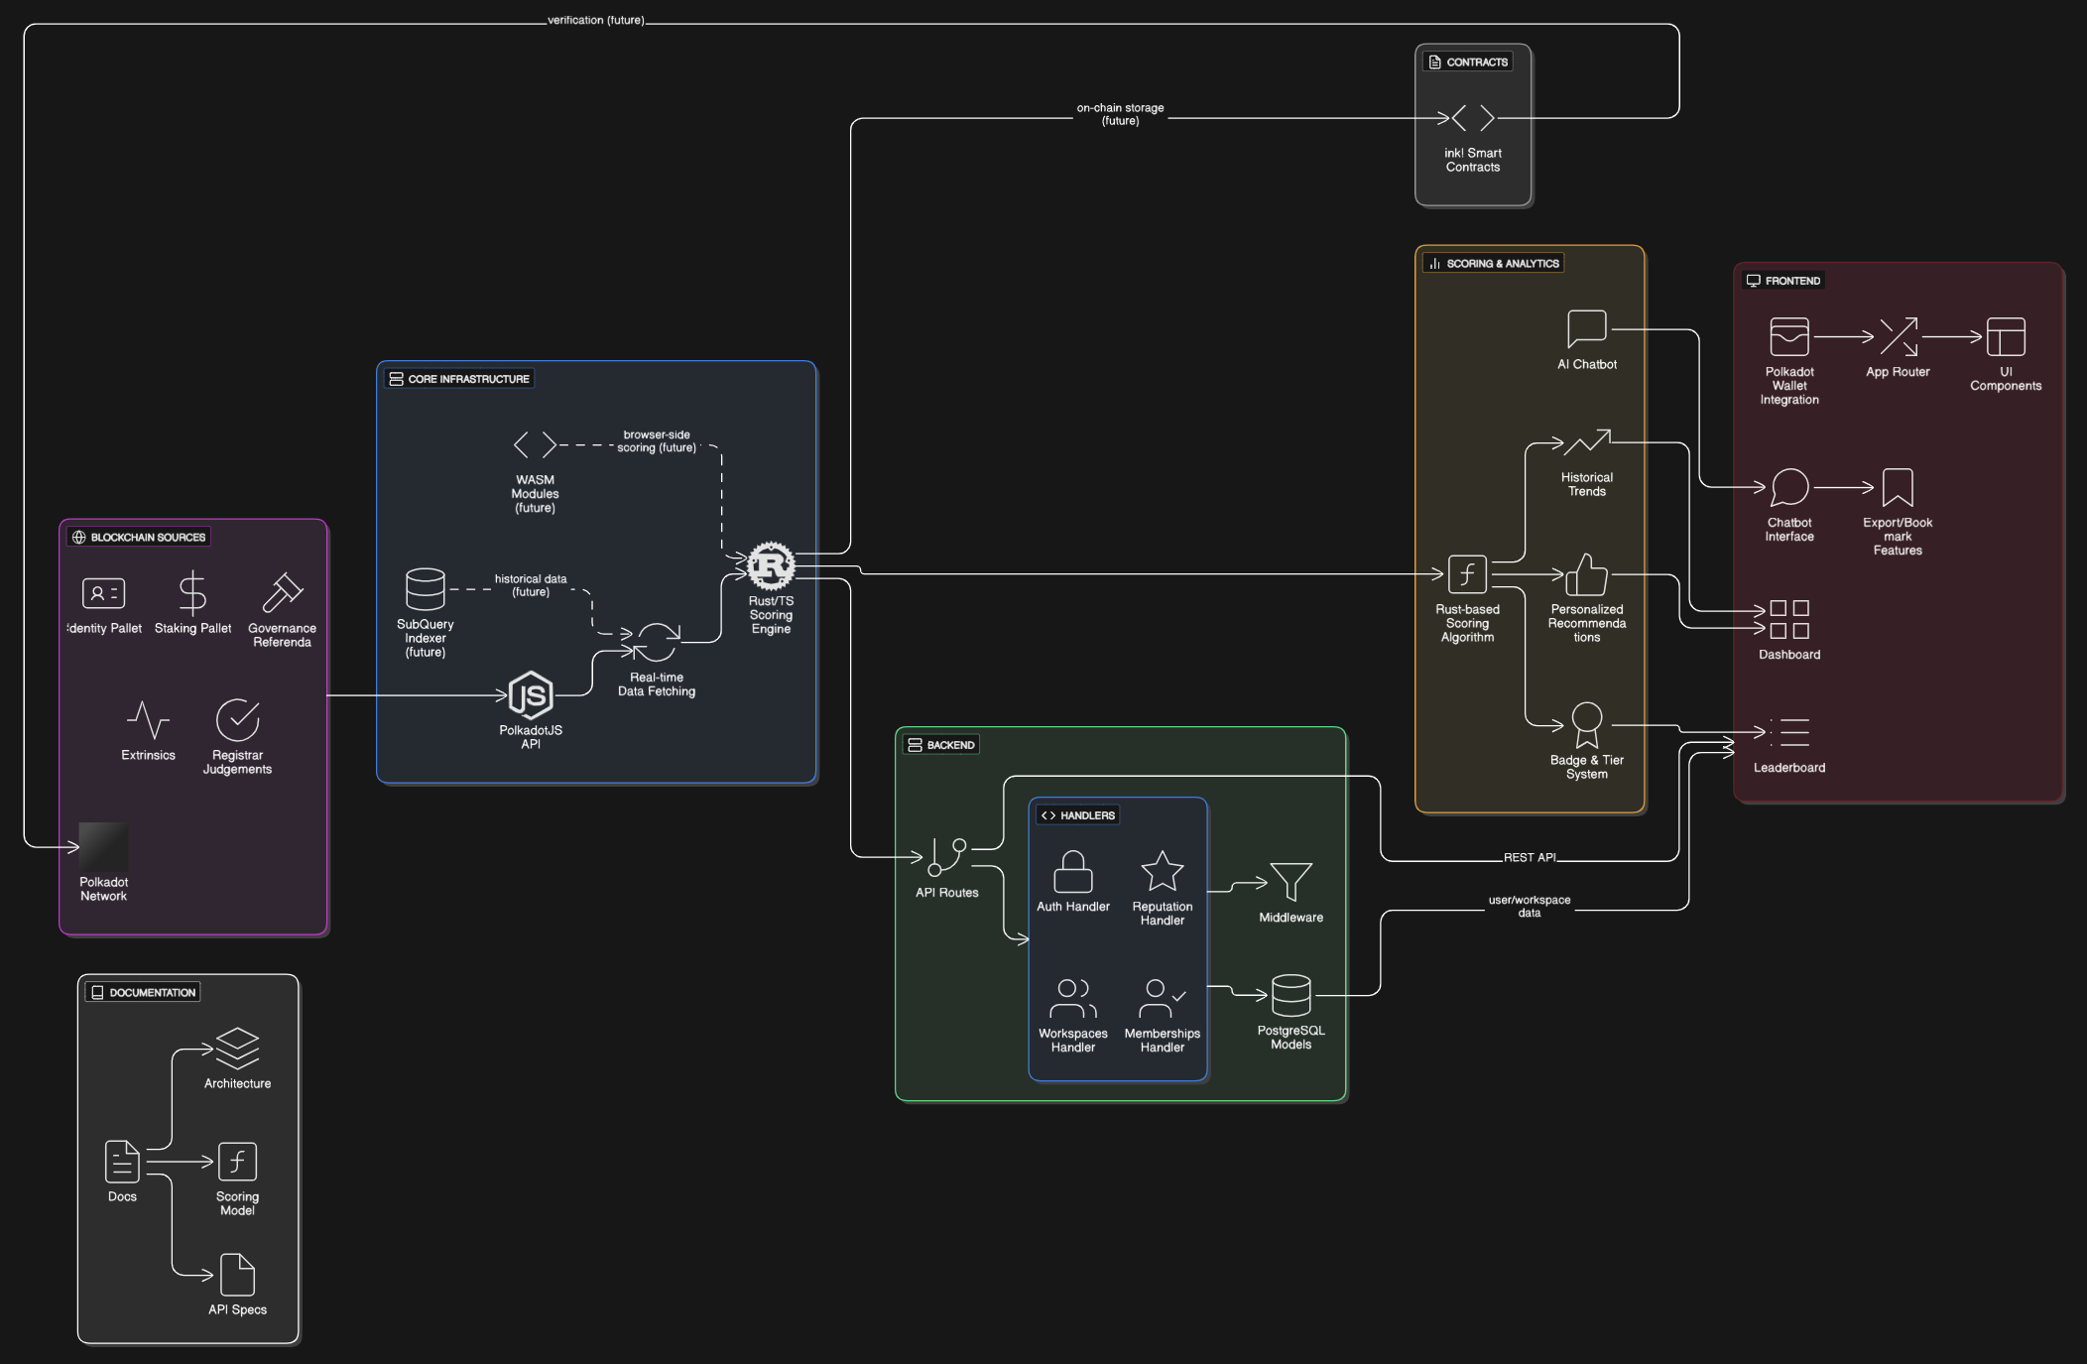
Task: Select the Auth Handler padlock icon
Action: point(1072,872)
